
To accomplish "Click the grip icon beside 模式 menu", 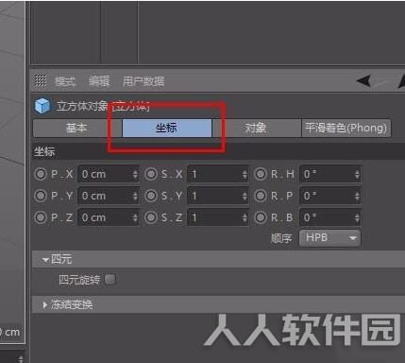I will coord(41,80).
